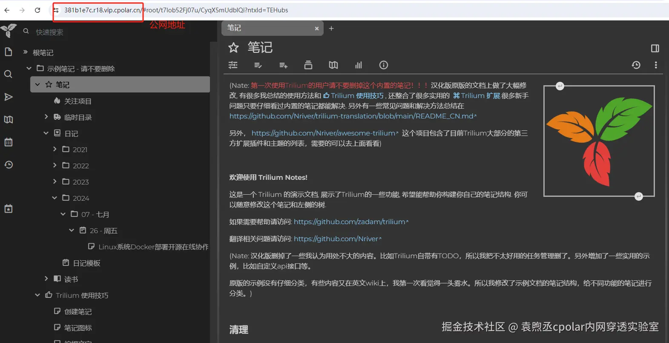Click the jump-to-note arrow icon in the launcher

coord(8,97)
